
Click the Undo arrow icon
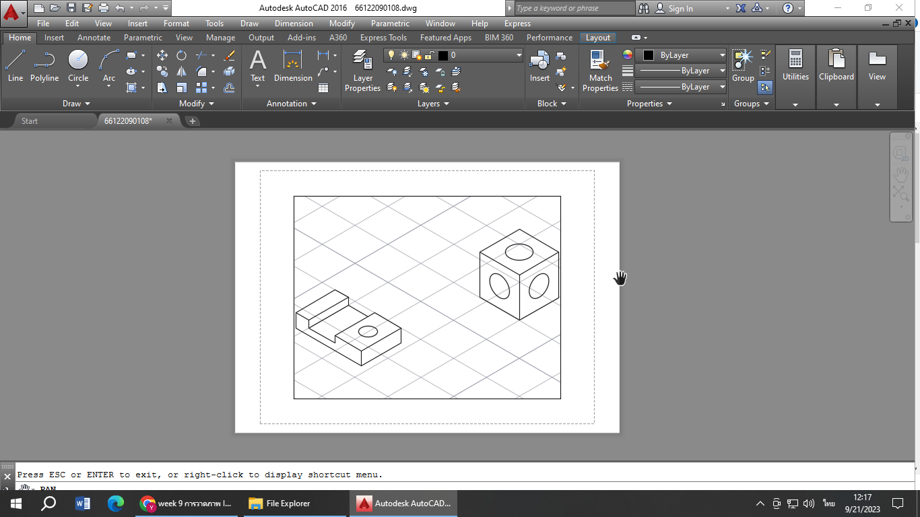(x=119, y=8)
